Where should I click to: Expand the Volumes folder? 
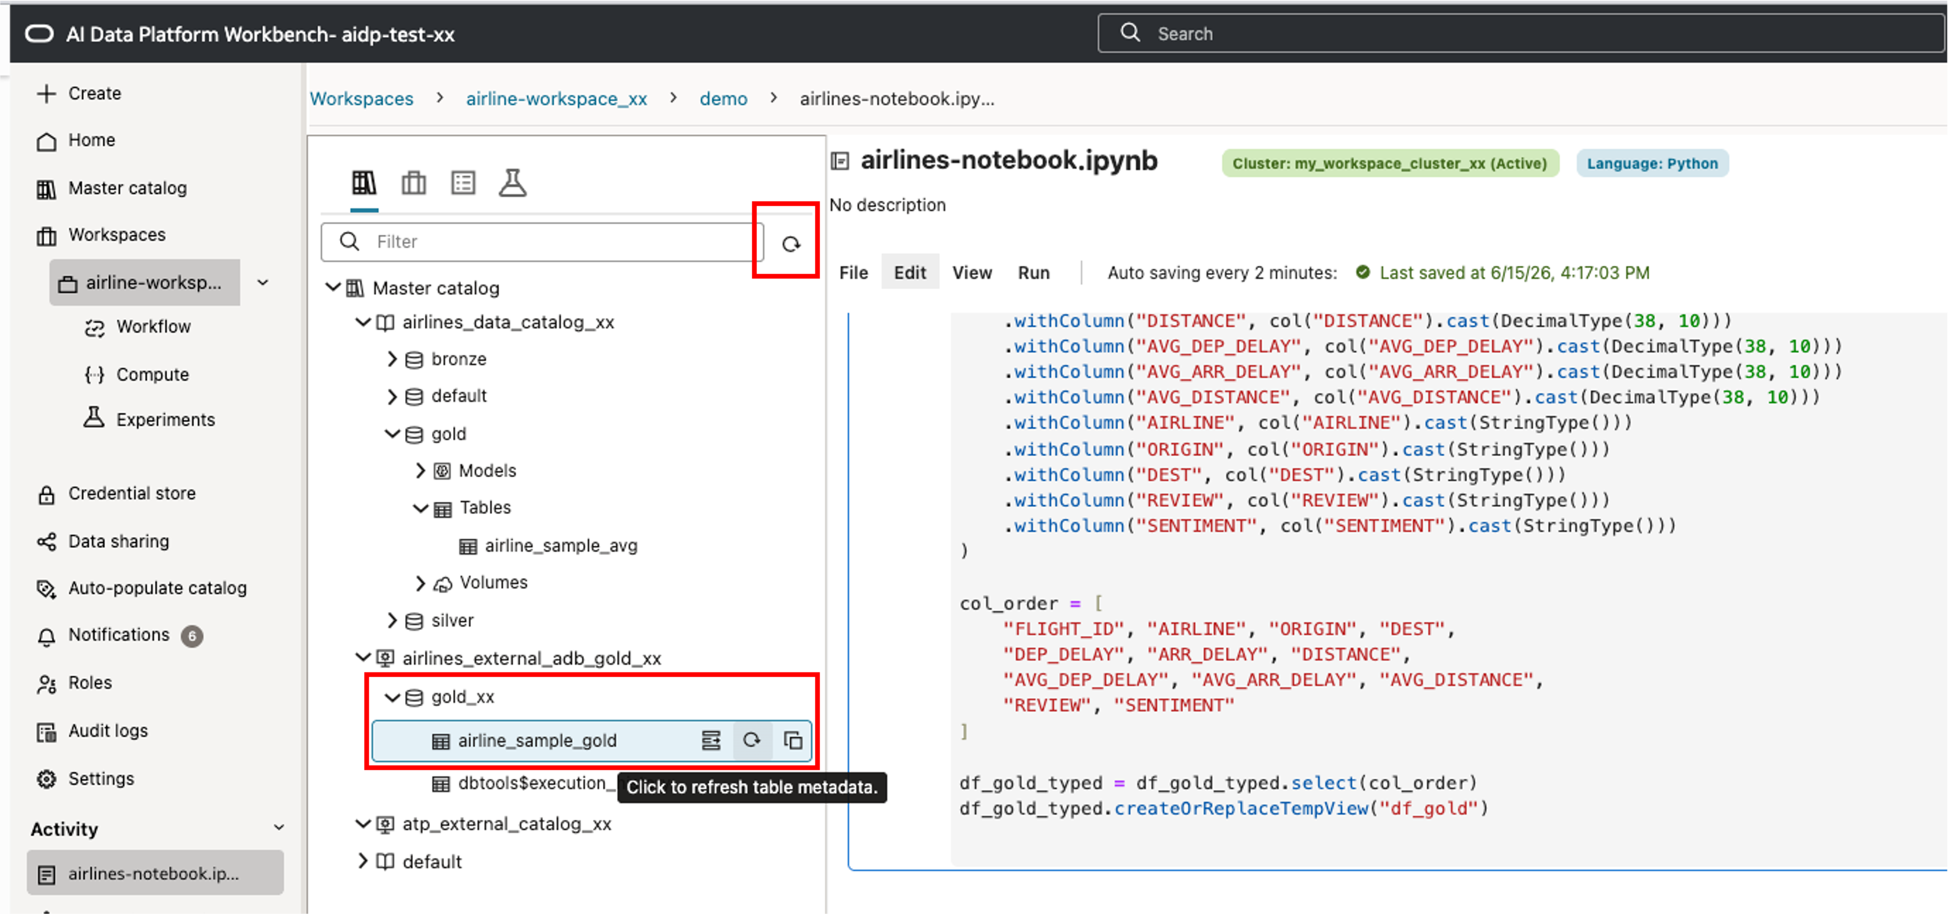click(420, 582)
